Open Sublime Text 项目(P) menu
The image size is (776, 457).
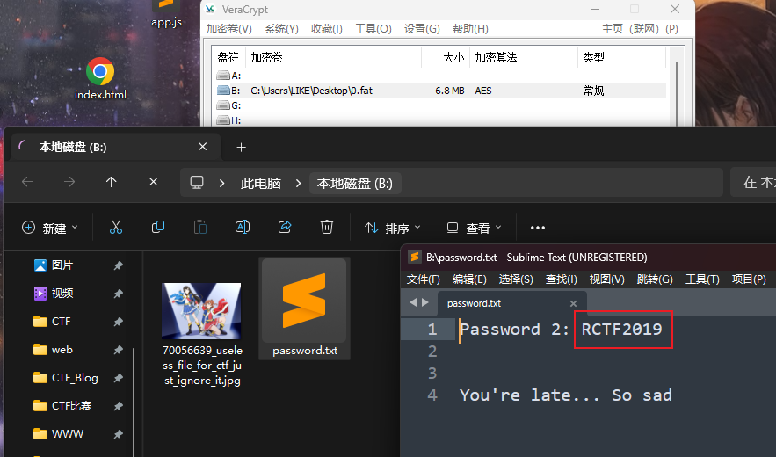click(749, 279)
